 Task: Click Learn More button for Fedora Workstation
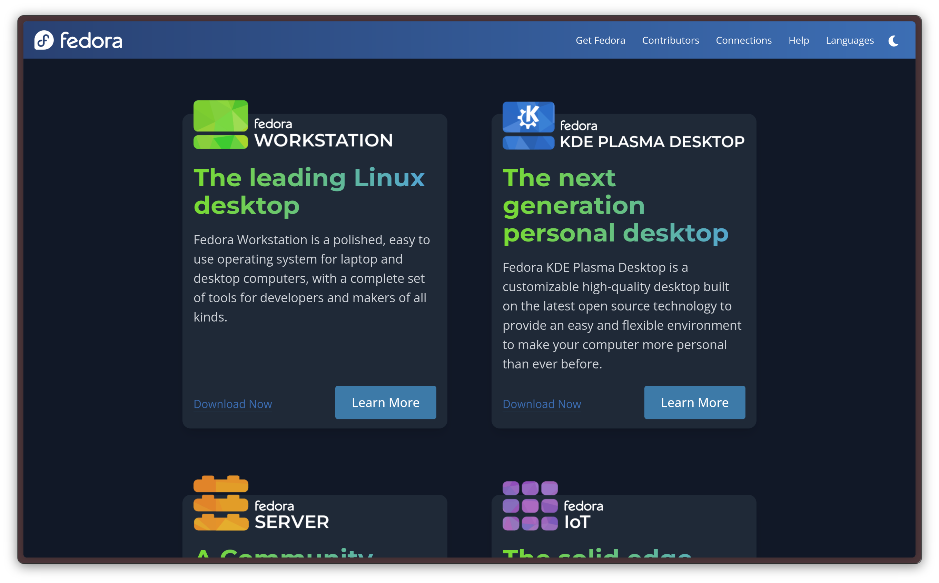pos(385,402)
